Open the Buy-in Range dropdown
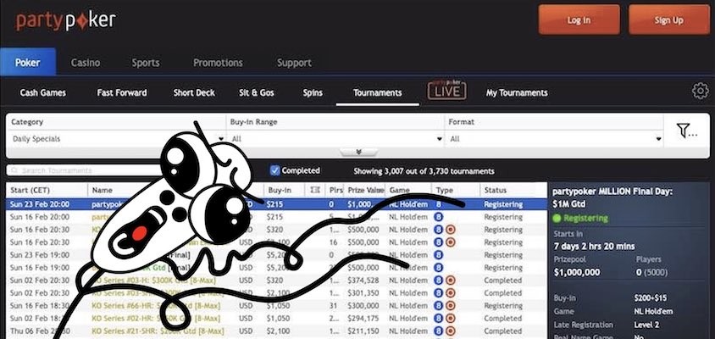Image resolution: width=715 pixels, height=339 pixels. [335, 139]
